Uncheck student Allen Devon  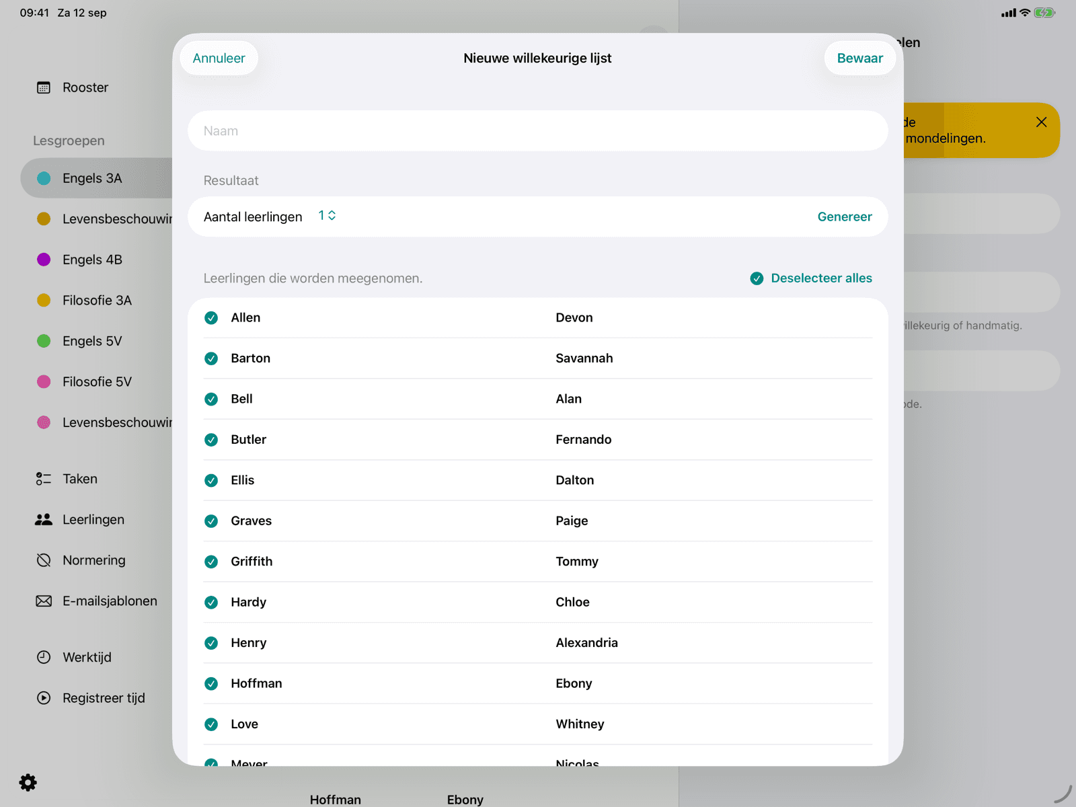tap(211, 318)
